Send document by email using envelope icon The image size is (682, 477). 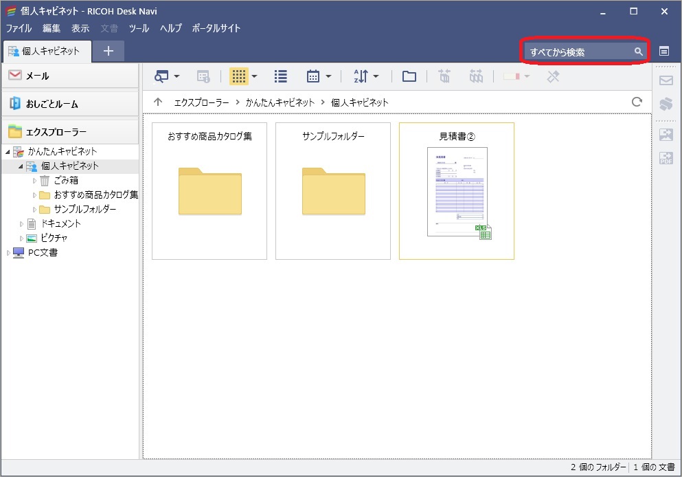pos(665,80)
